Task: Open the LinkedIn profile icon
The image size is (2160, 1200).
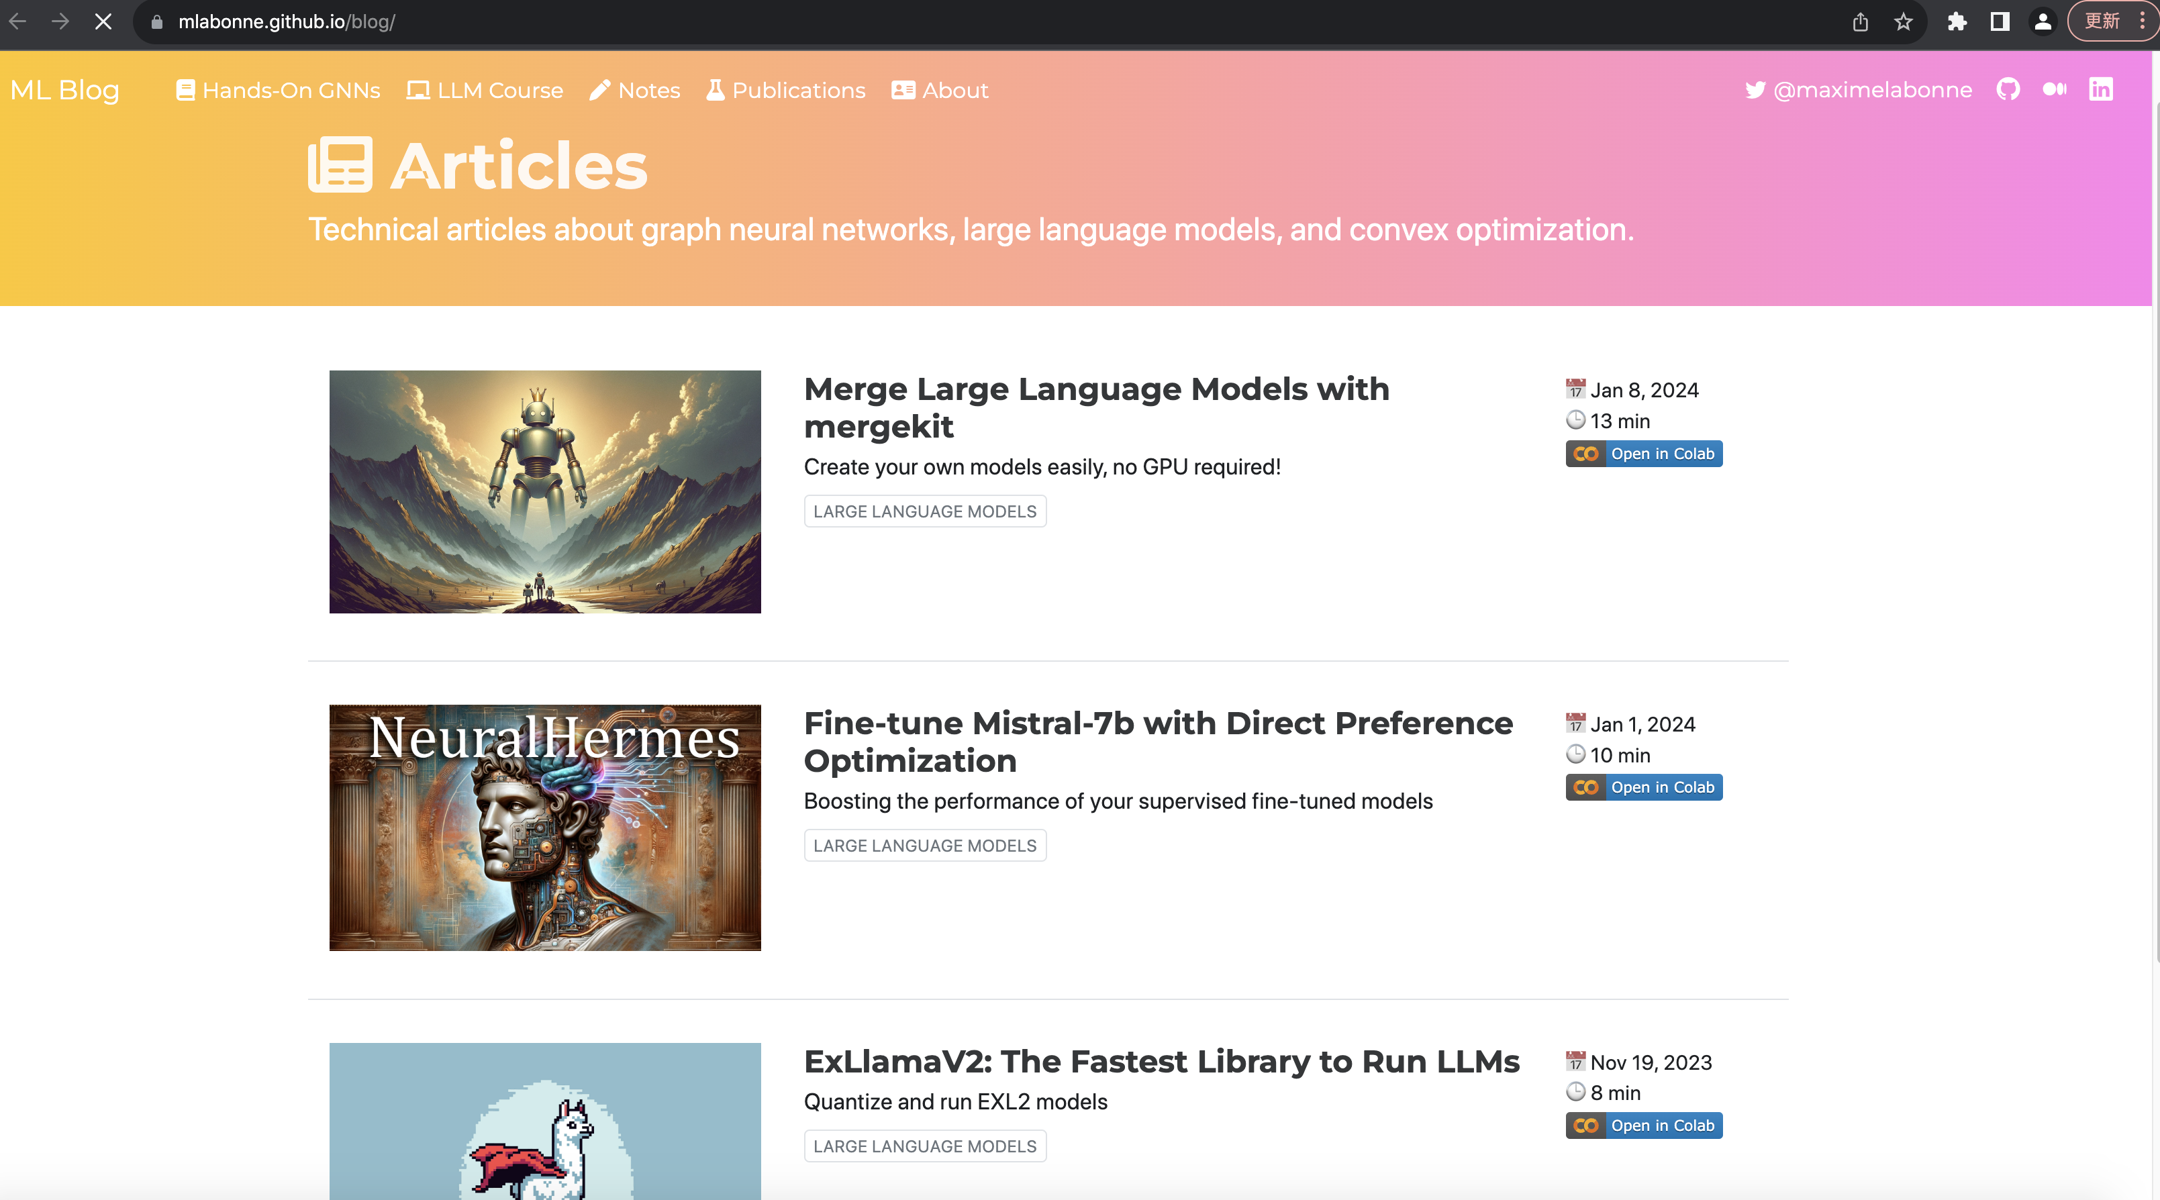Action: pos(2100,90)
